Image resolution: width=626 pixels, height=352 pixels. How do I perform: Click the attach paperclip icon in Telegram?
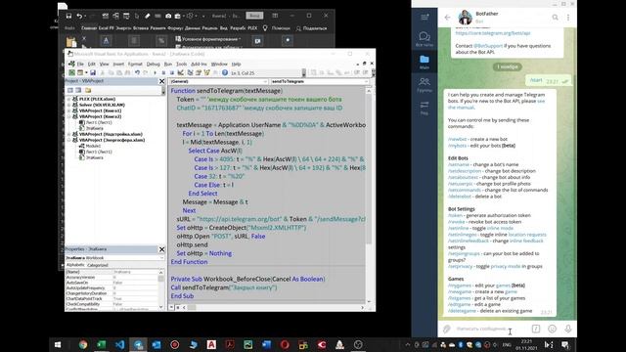[x=447, y=329]
